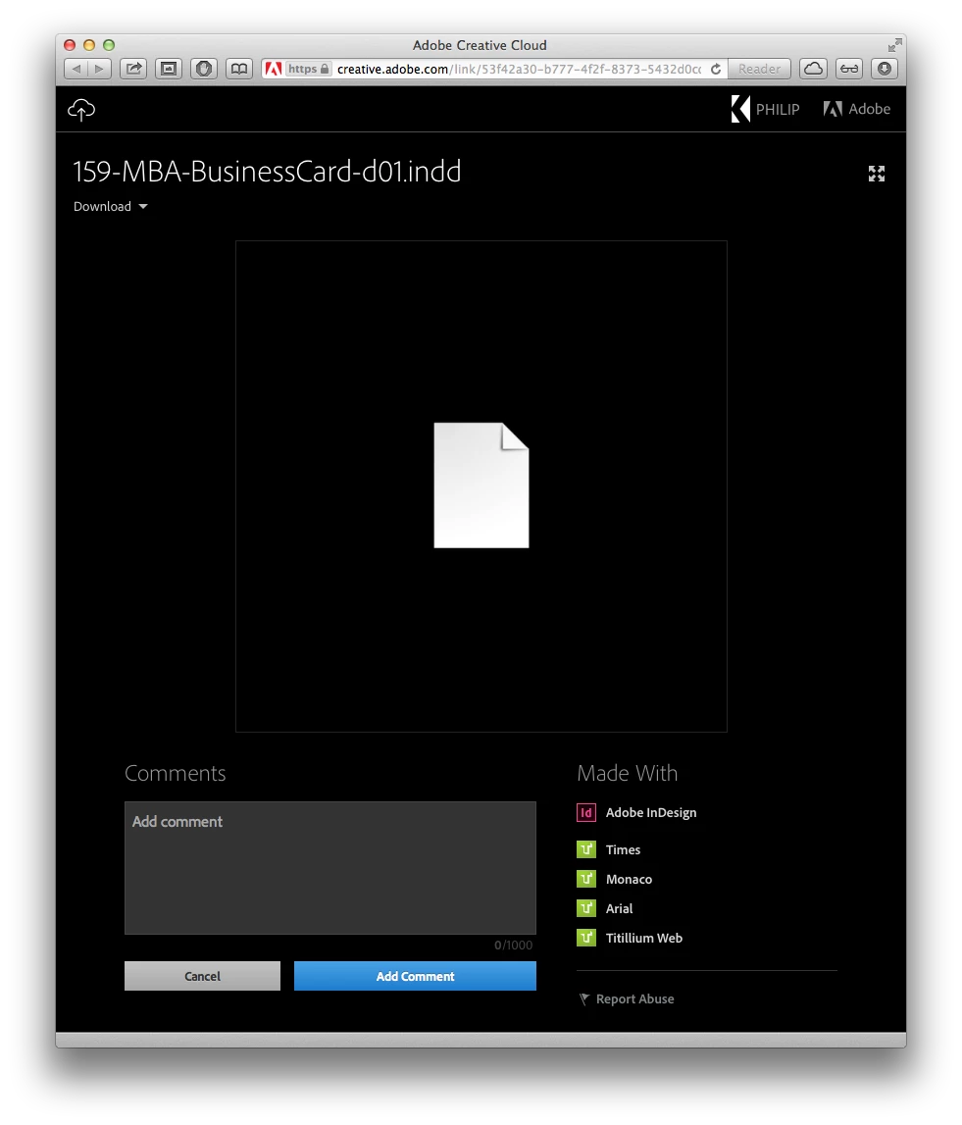
Task: Open bookmarks with the book icon
Action: pyautogui.click(x=239, y=69)
